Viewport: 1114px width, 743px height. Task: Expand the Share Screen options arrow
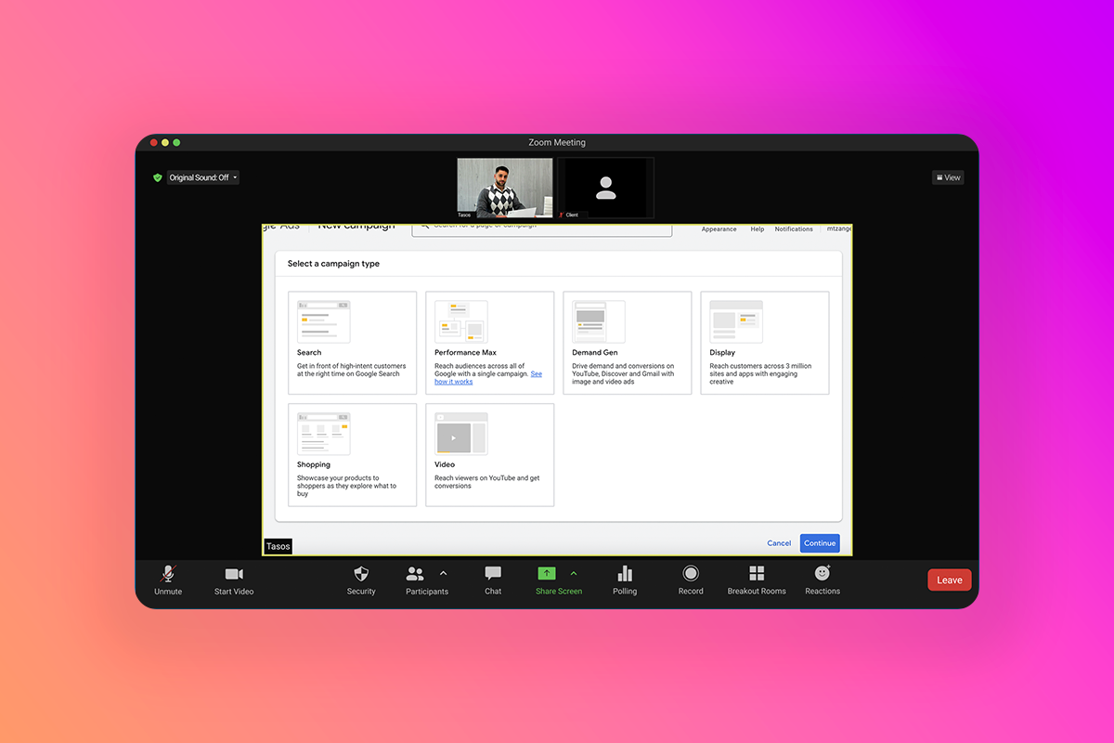(574, 573)
